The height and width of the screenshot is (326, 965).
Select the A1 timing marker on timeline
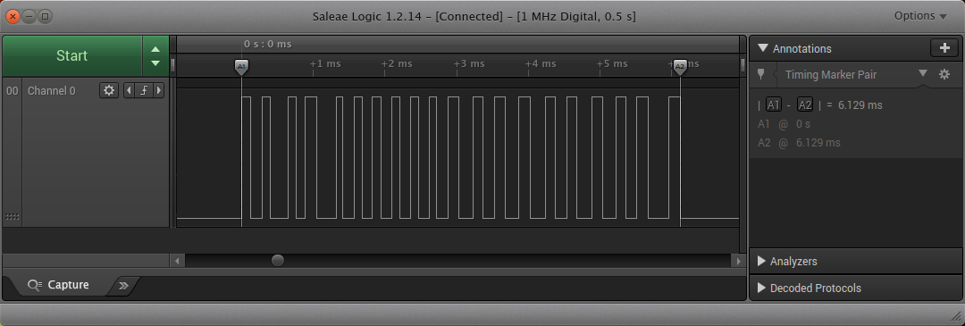point(241,66)
